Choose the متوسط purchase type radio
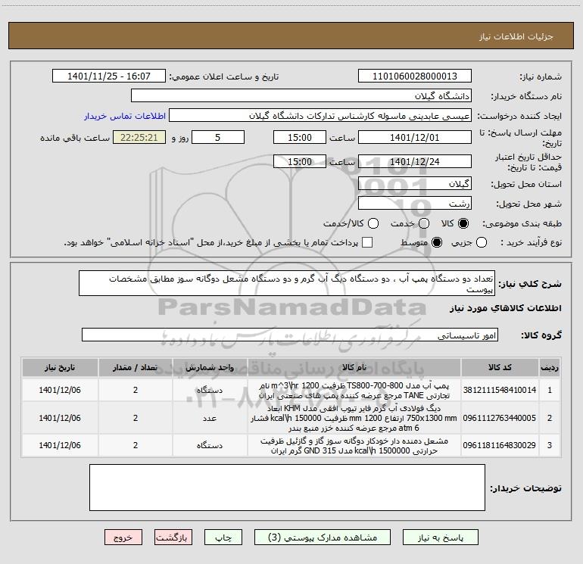Screen dimensions: 583x564 coord(437,242)
